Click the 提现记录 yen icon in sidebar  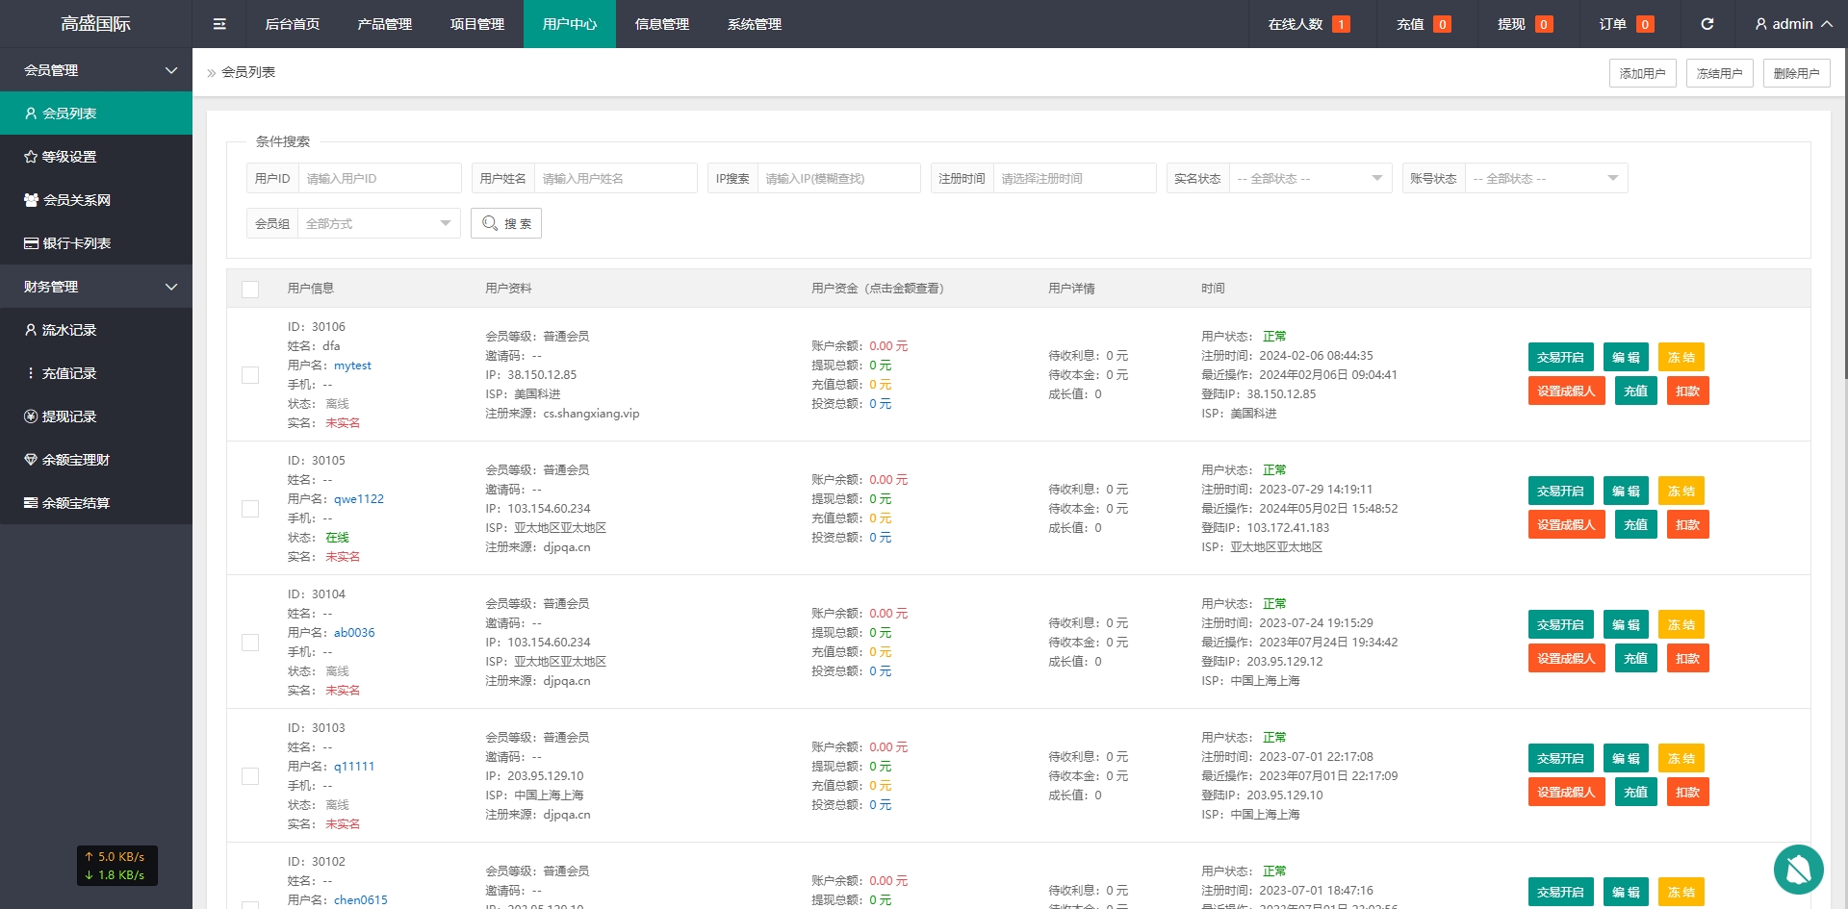point(31,417)
